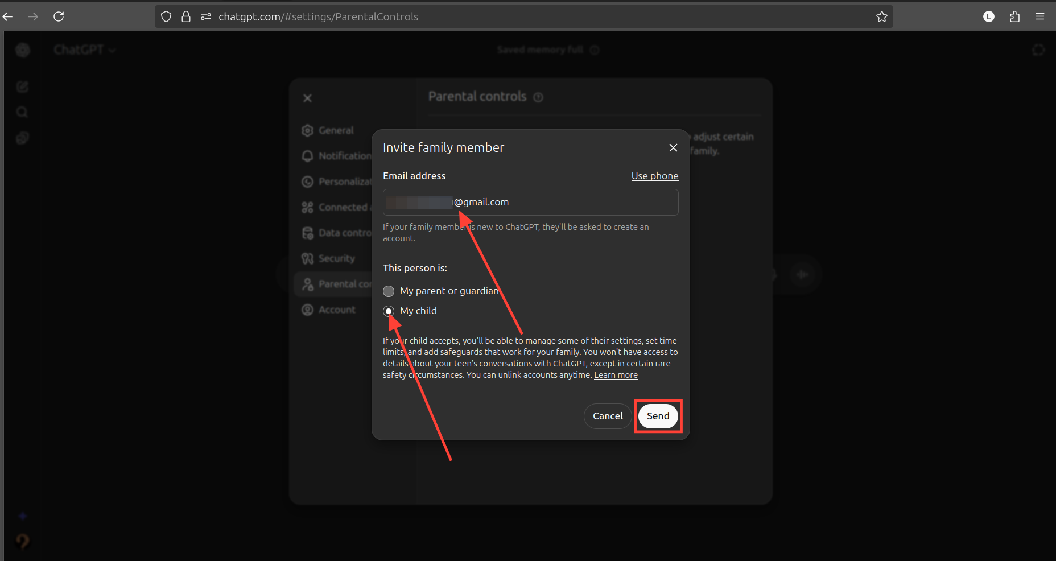This screenshot has height=561, width=1056.
Task: Click the info icon beside 'Saved memory full'
Action: (595, 50)
